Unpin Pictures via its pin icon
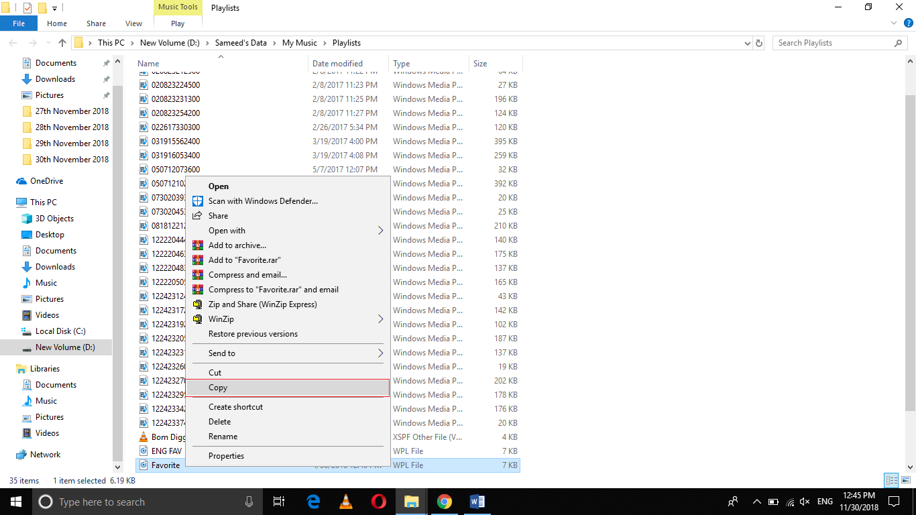The width and height of the screenshot is (916, 515). pos(105,95)
